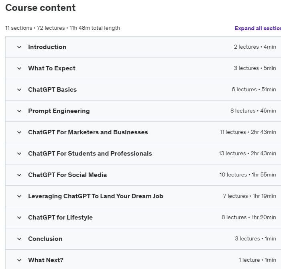Open the What To Expect title
The width and height of the screenshot is (281, 269).
(52, 68)
